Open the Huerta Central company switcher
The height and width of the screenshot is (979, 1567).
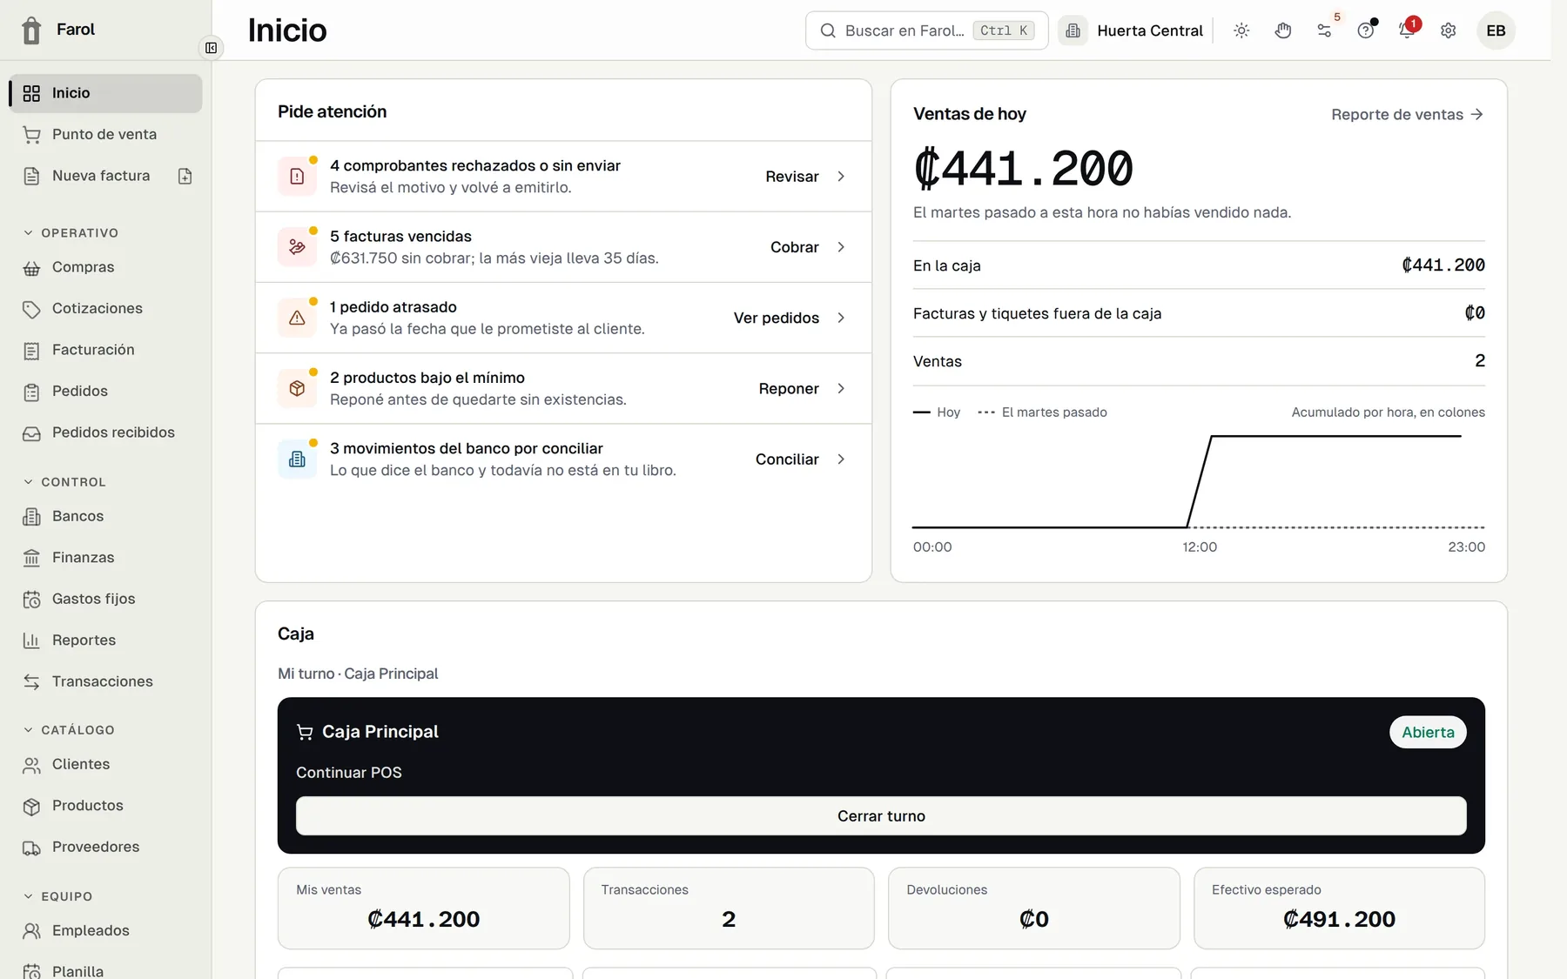(1132, 30)
